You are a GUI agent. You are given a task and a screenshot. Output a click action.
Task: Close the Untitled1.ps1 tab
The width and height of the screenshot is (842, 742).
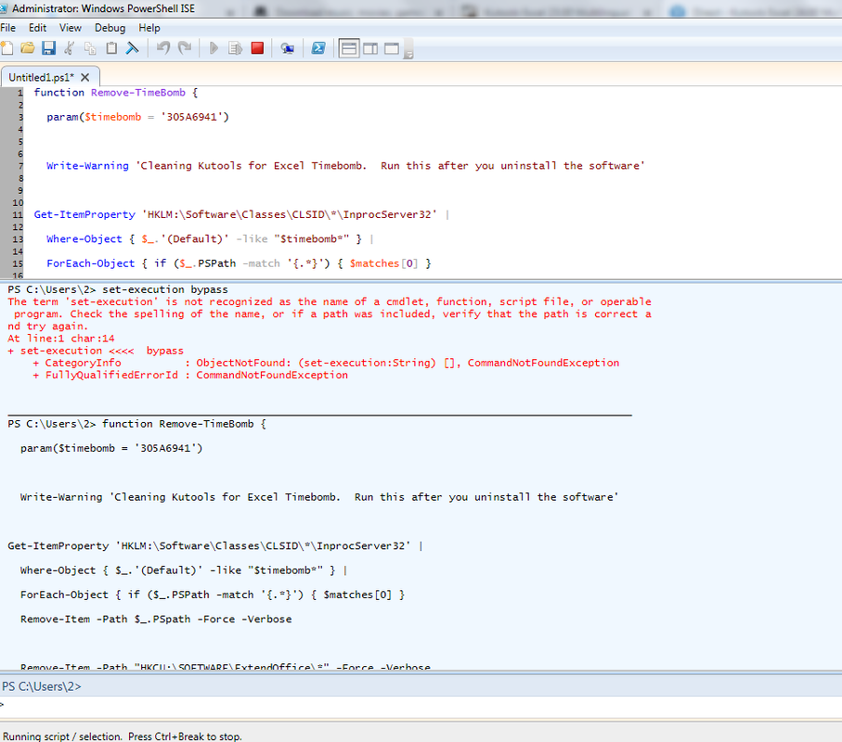pyautogui.click(x=84, y=77)
